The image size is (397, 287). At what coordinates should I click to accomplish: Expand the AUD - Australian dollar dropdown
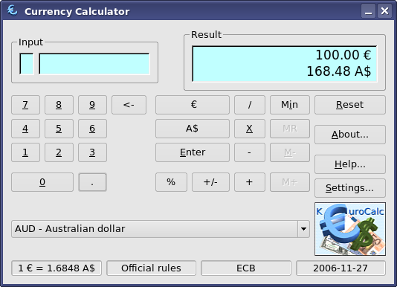(x=161, y=229)
